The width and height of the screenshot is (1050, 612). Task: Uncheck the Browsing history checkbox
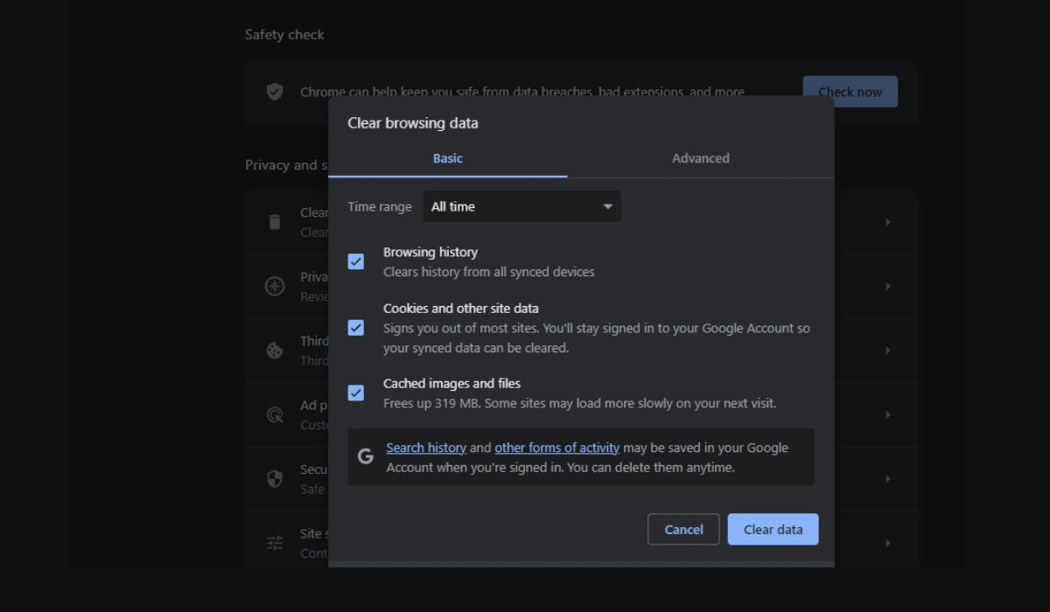click(x=355, y=261)
